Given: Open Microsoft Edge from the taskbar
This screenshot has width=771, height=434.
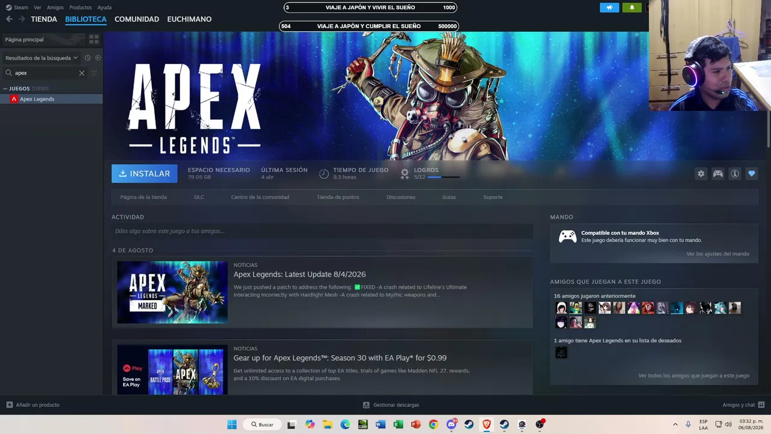Looking at the screenshot, I should coord(345,424).
